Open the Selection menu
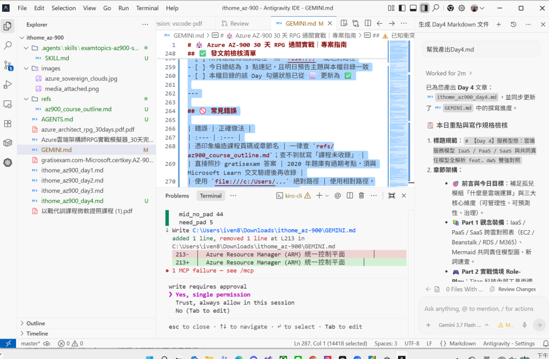549x359 pixels. pos(64,8)
